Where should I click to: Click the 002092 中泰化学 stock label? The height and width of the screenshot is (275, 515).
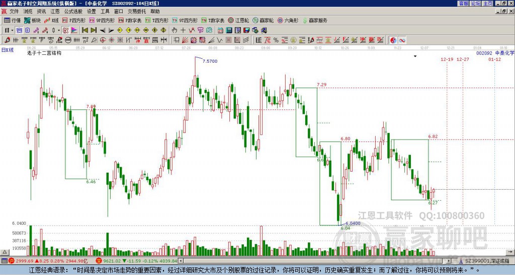tap(495, 53)
